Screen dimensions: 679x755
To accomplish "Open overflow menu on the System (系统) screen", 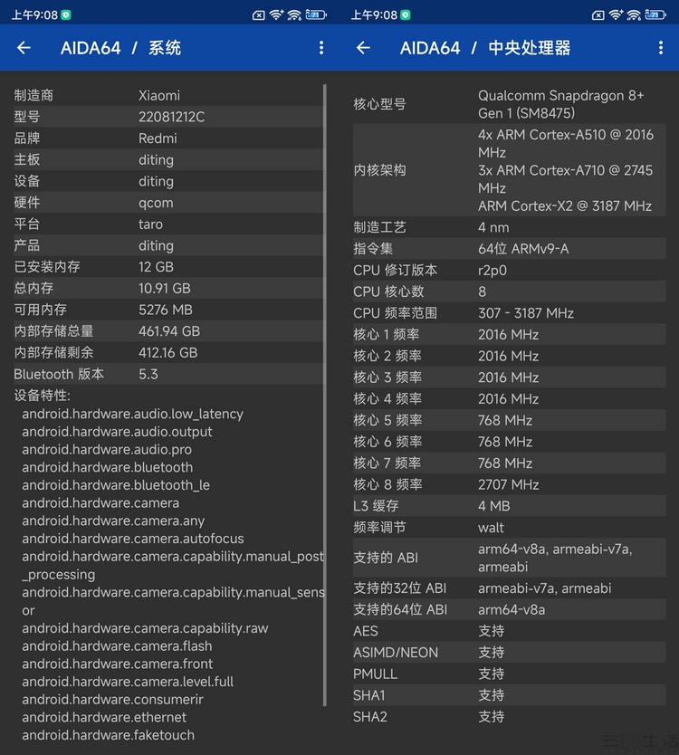I will (321, 48).
